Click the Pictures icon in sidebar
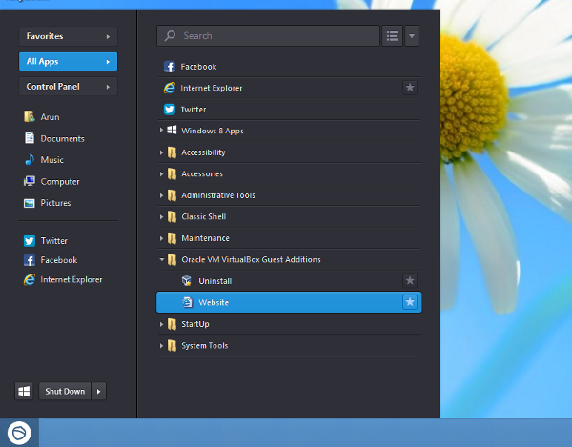This screenshot has width=572, height=447. [x=30, y=203]
